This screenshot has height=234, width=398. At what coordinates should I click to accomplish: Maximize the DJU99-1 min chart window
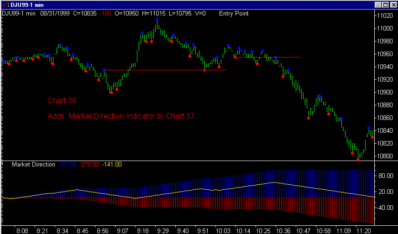click(x=385, y=5)
